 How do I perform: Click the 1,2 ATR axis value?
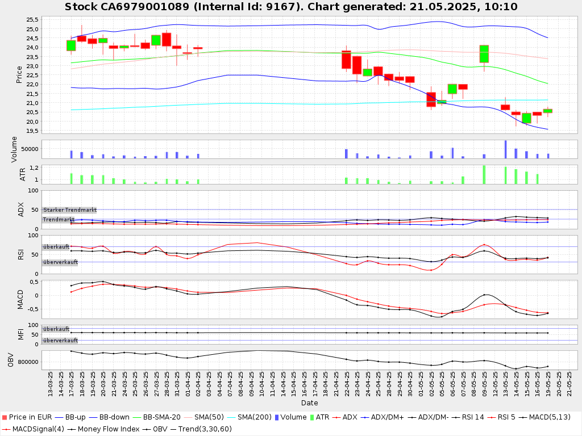[34, 167]
